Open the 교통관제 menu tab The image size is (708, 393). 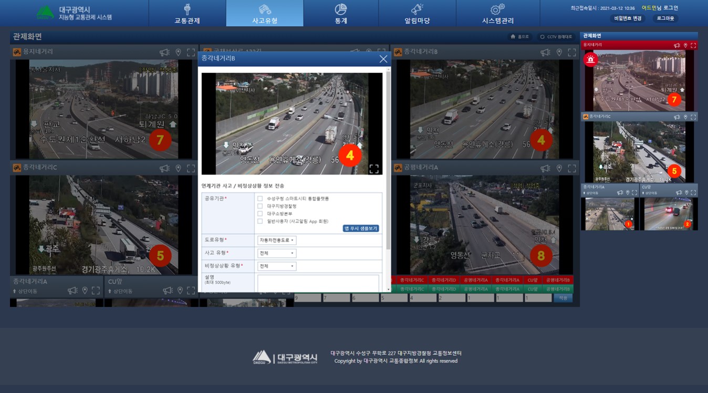click(187, 13)
